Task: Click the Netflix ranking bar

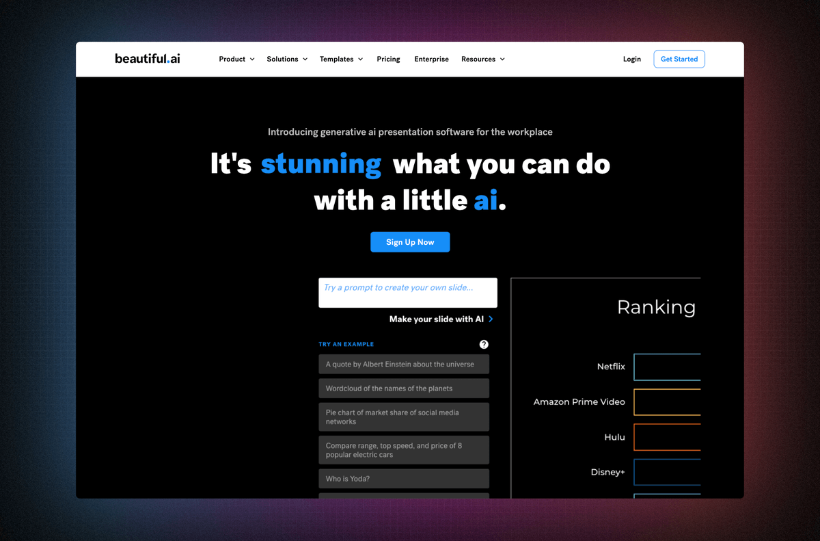Action: [667, 367]
